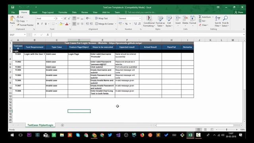
Task: Open the File tab
Action: coord(13,12)
